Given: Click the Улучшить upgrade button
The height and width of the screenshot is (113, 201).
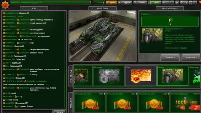Looking at the screenshot, I should (170, 57).
